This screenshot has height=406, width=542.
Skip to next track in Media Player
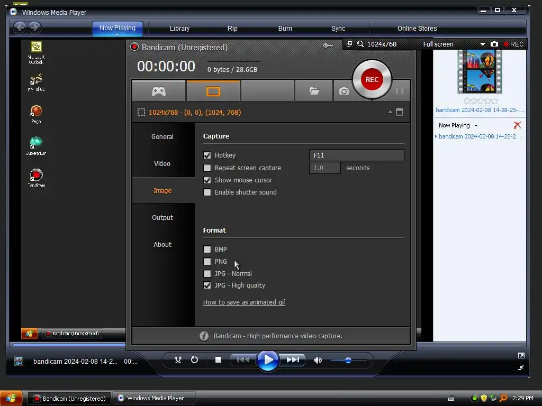point(293,360)
